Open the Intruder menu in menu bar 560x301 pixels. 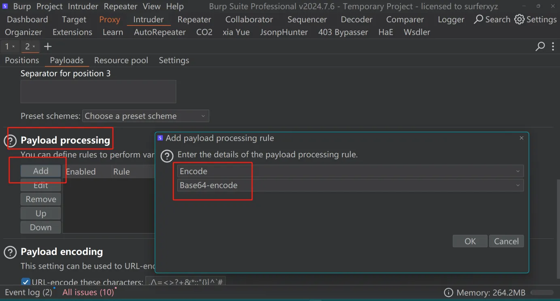(x=83, y=6)
